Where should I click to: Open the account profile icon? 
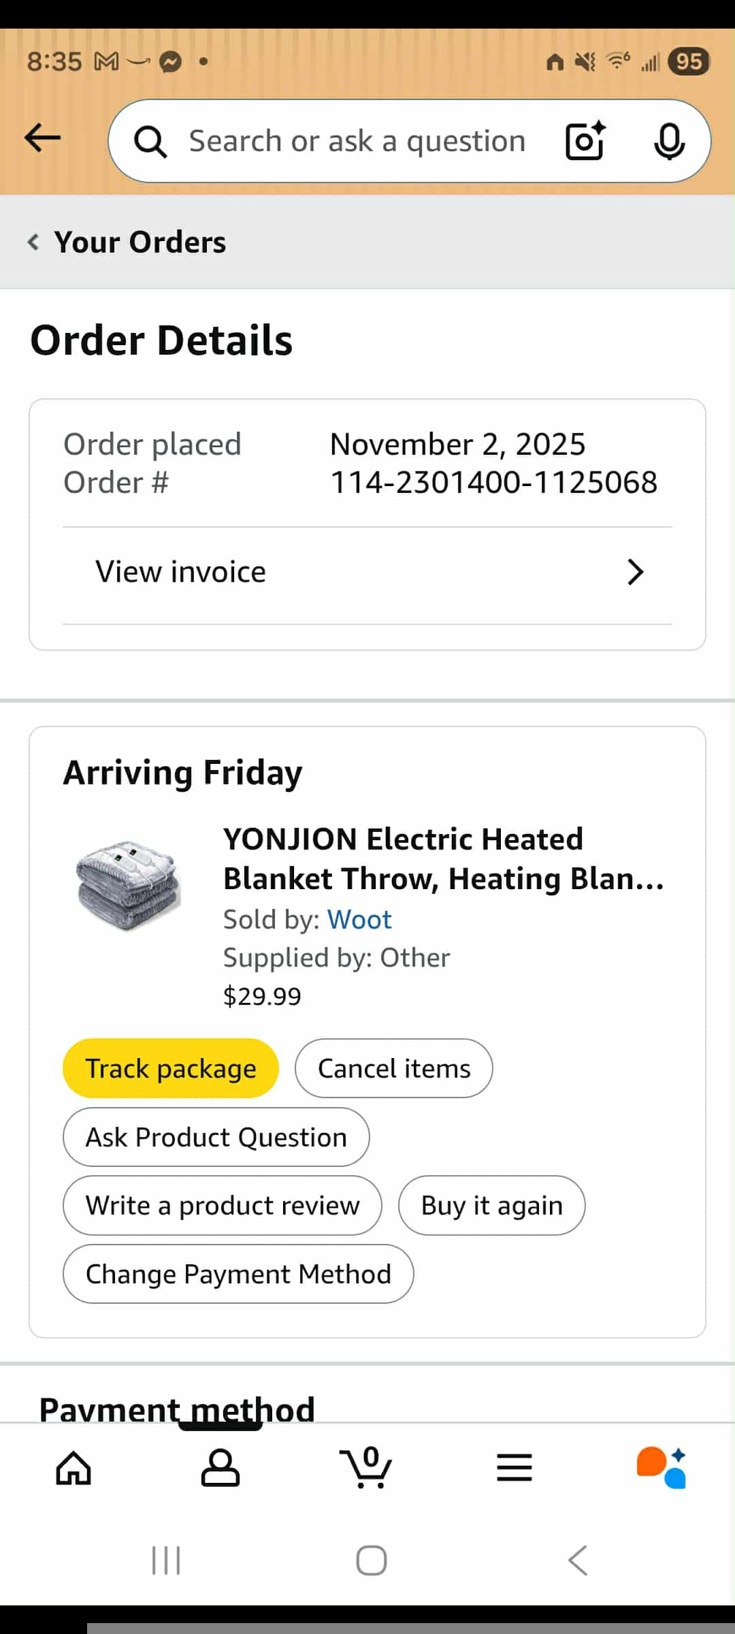[x=220, y=1467]
